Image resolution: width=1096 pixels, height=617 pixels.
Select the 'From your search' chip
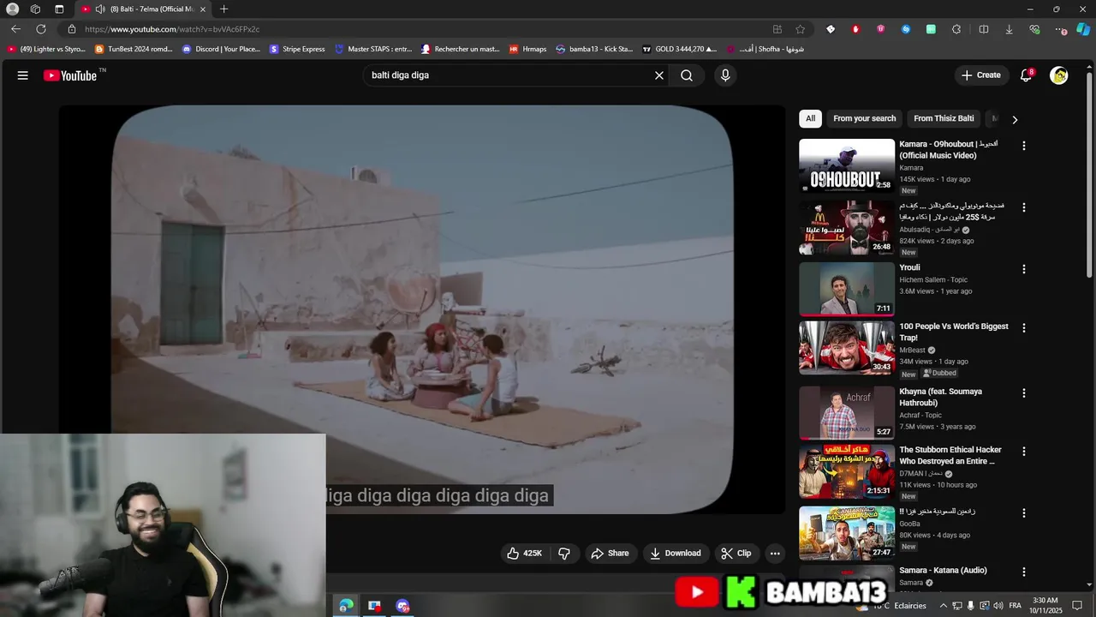pyautogui.click(x=864, y=118)
